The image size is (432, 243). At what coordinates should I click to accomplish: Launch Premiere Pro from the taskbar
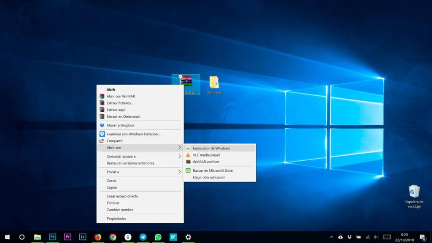tap(67, 237)
